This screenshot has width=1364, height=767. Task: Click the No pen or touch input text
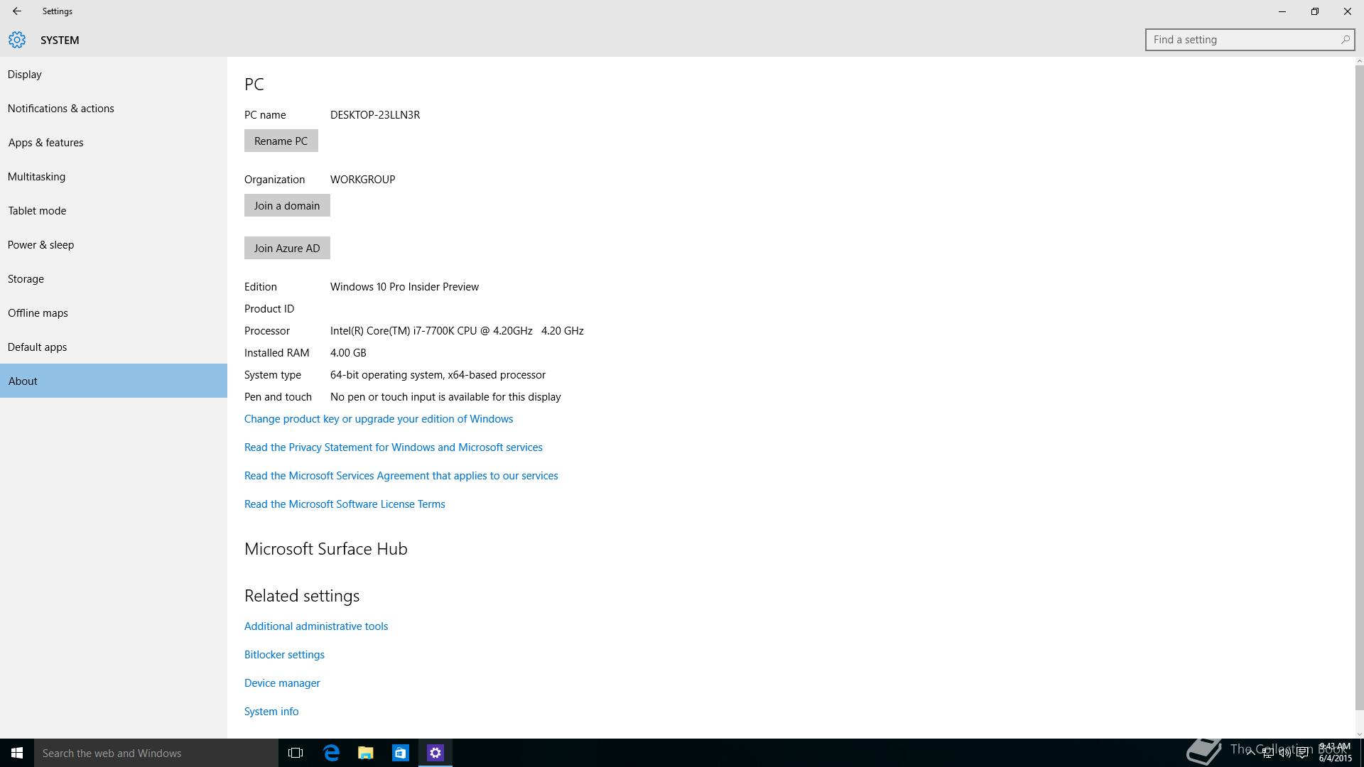point(445,397)
